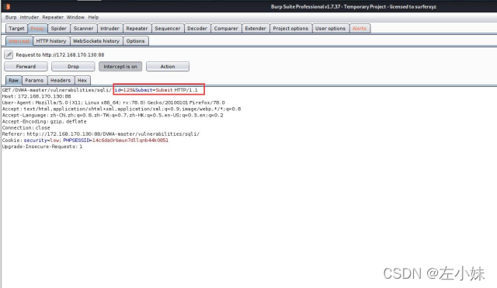Open the Burp menu
This screenshot has height=288, width=497.
11,17
